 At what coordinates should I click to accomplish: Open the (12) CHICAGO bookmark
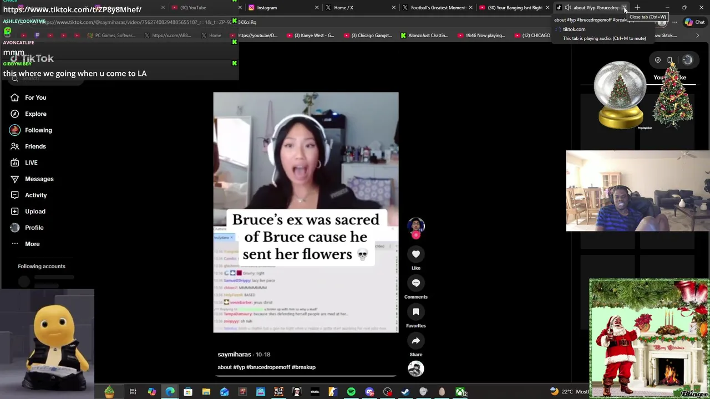pyautogui.click(x=531, y=35)
